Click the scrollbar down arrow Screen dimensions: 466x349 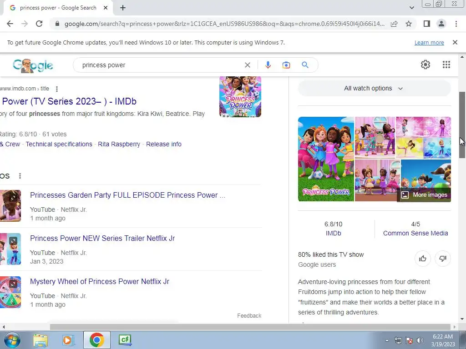462,319
